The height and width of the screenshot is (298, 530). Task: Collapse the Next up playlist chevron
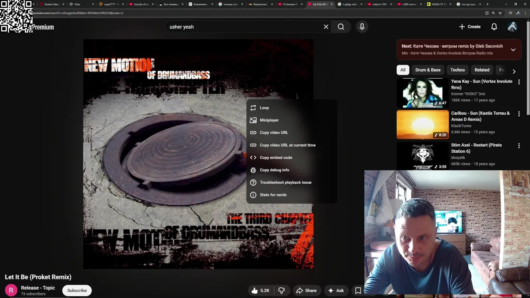click(x=513, y=50)
